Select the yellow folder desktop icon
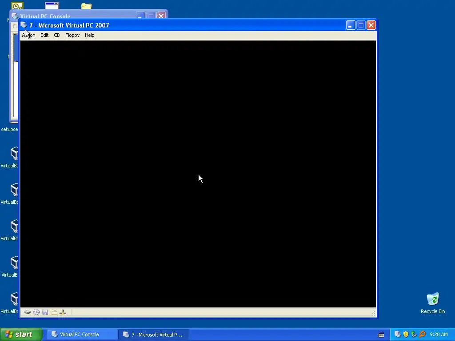The image size is (455, 341). pyautogui.click(x=87, y=5)
